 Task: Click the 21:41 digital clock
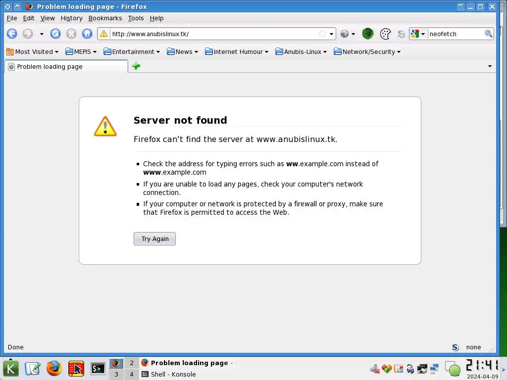(482, 366)
